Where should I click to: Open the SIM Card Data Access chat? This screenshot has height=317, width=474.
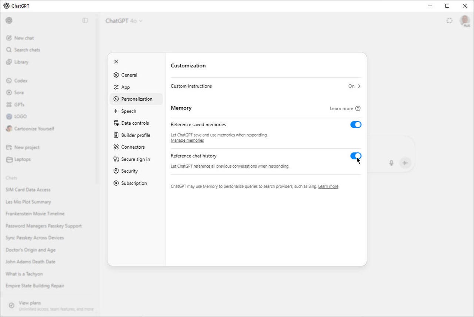coord(28,190)
